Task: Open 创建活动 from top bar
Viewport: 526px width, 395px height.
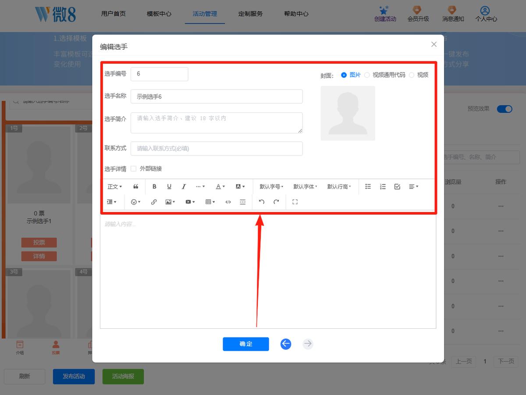Action: coord(385,14)
